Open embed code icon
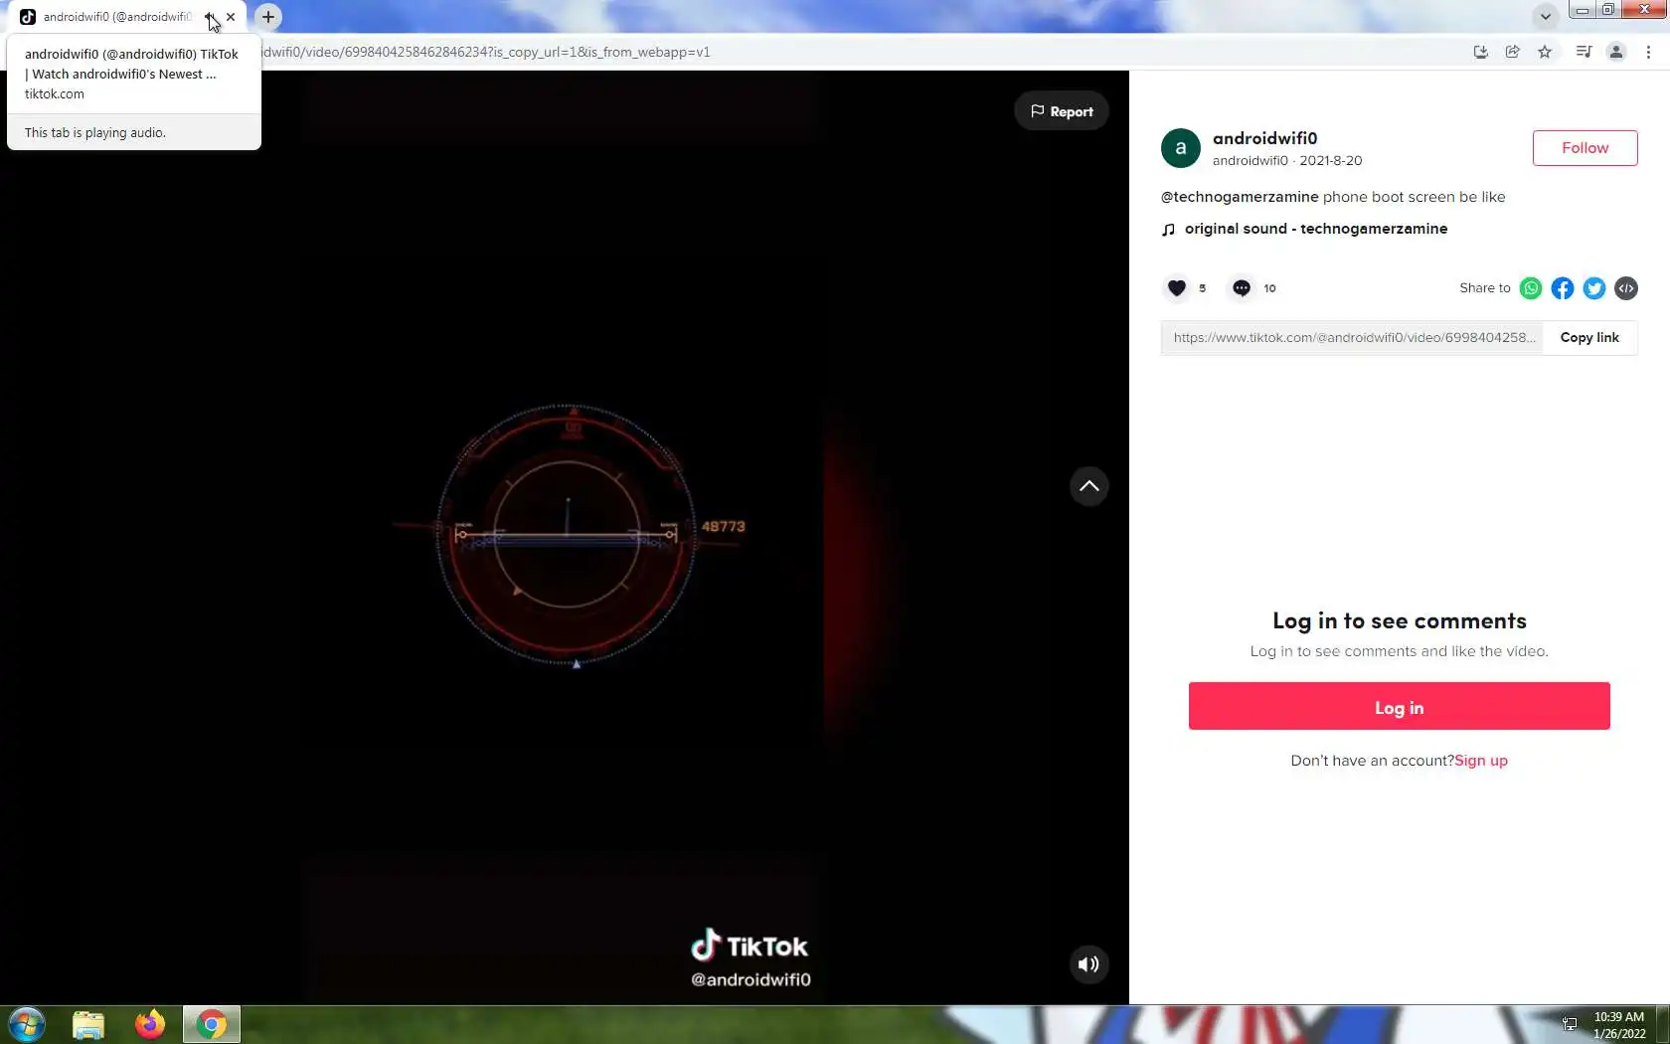Viewport: 1670px width, 1044px height. tap(1626, 288)
